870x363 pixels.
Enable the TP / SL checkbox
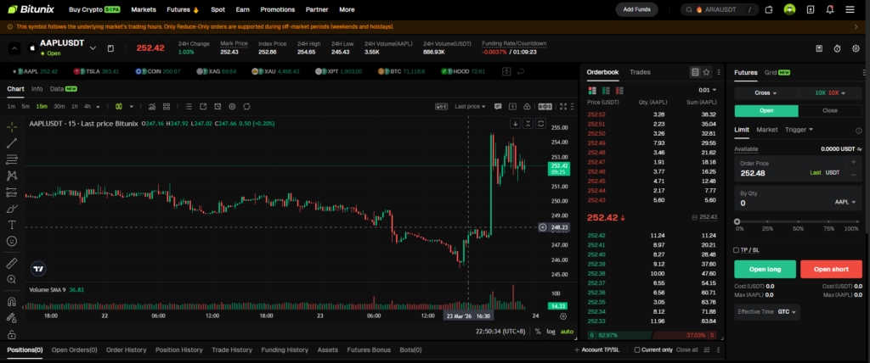[x=737, y=250]
